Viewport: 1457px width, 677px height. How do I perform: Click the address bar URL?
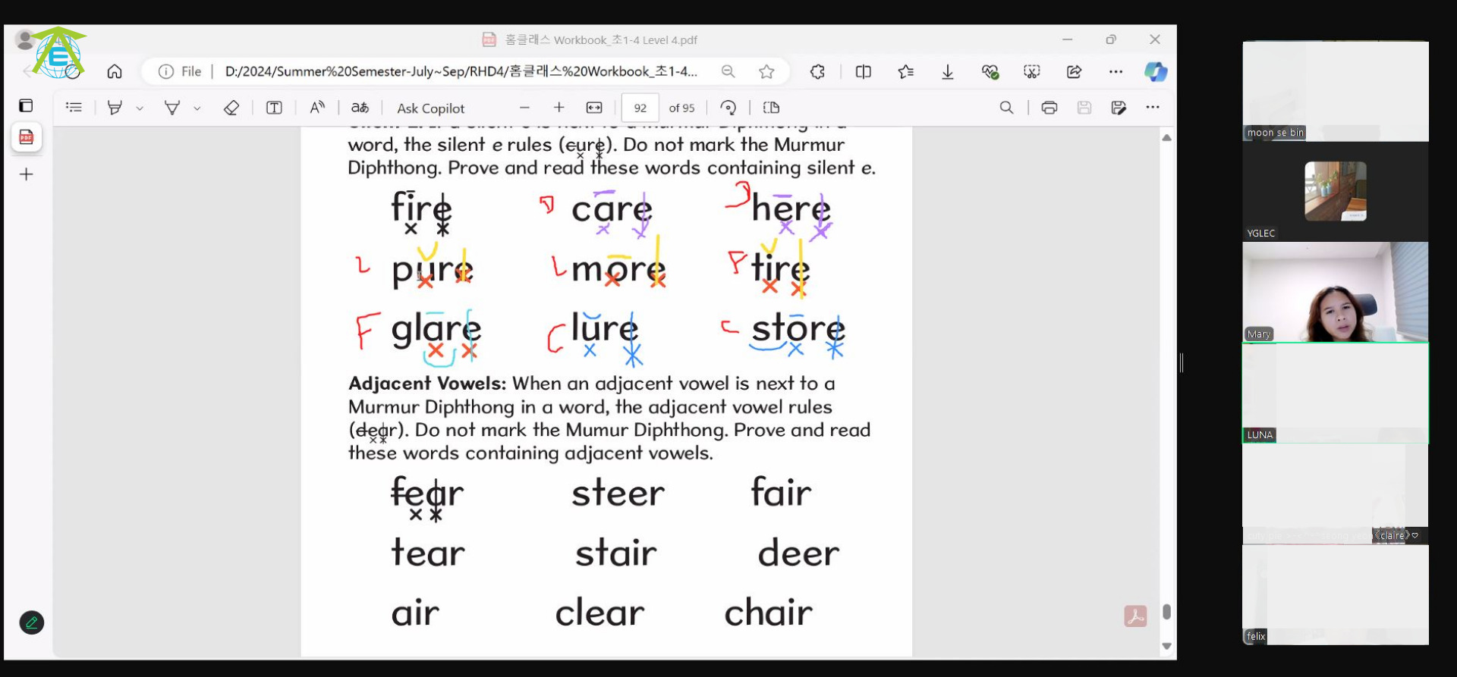[461, 71]
